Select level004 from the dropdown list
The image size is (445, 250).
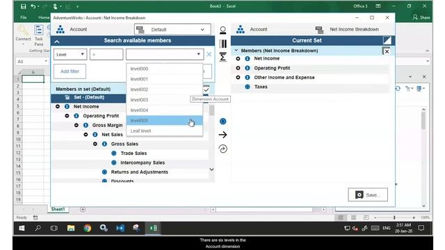point(165,110)
